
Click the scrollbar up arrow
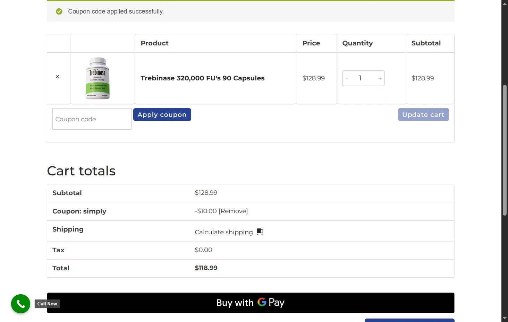505,3
